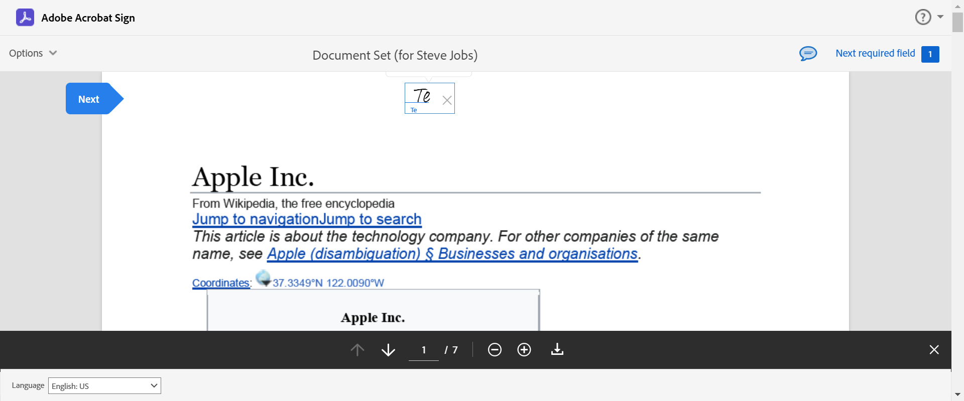Screen dimensions: 964x401
Task: Click the help menu dropdown arrow
Action: click(x=940, y=17)
